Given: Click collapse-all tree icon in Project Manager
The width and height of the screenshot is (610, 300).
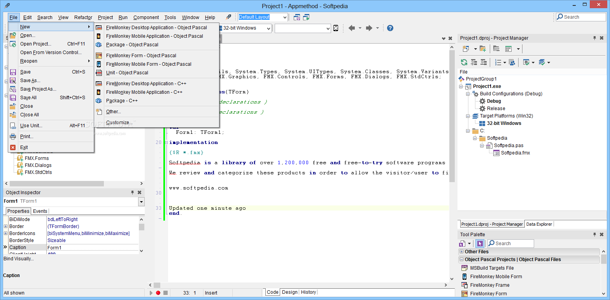Looking at the screenshot, I should [484, 62].
